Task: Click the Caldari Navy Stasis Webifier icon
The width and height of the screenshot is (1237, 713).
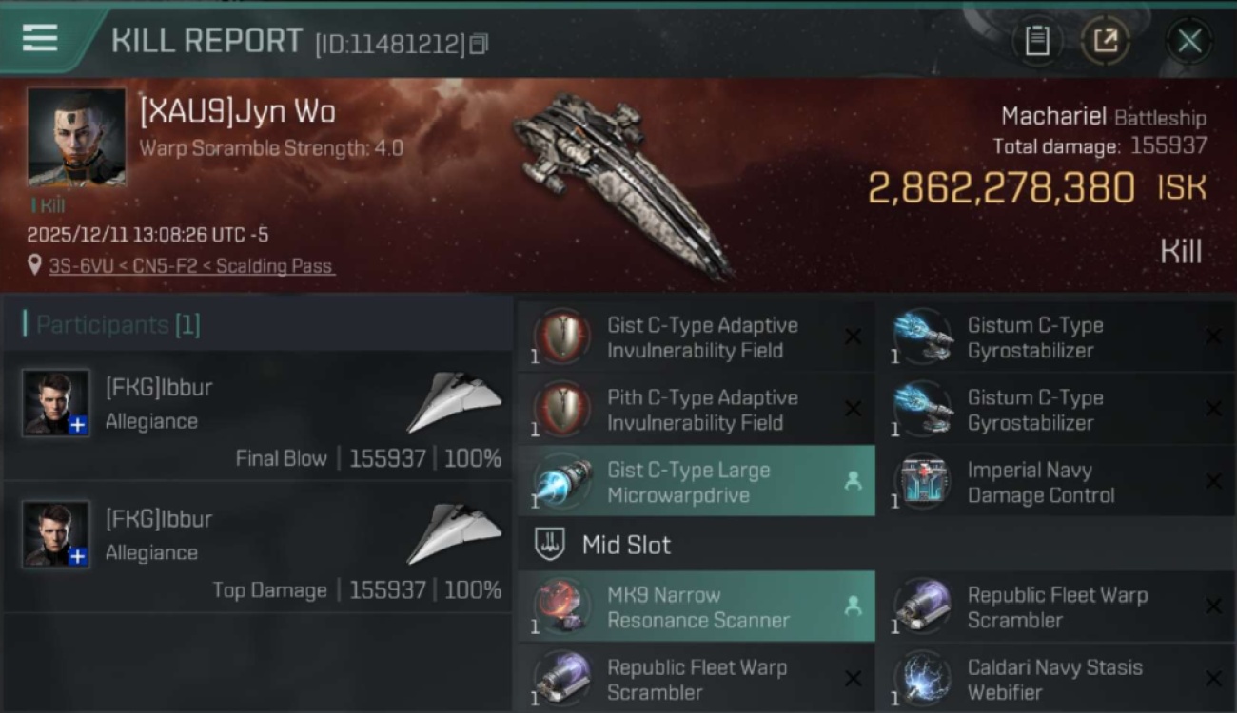Action: (922, 679)
